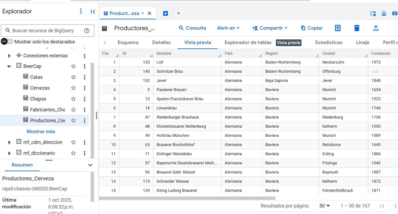This screenshot has height=214, width=398.
Task: Open actions menu for Productores_Cer table
Action: tap(85, 121)
